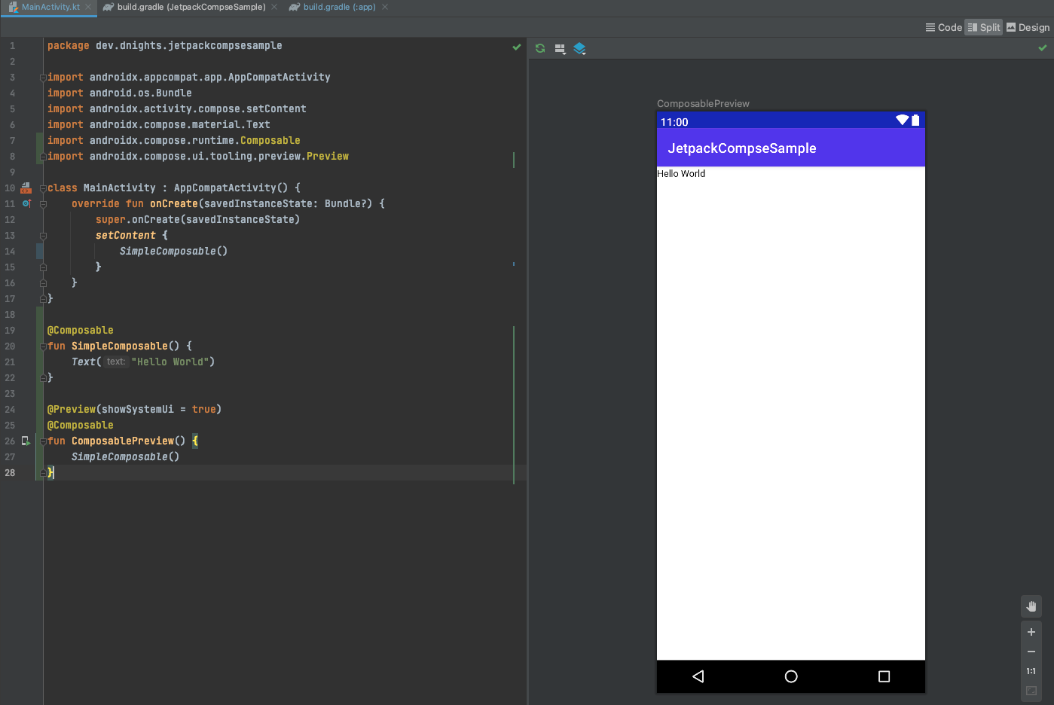
Task: Select the pan hand tool in preview
Action: click(x=1031, y=606)
